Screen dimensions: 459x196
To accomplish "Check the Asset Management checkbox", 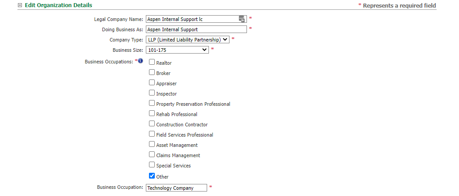I will tap(152, 144).
